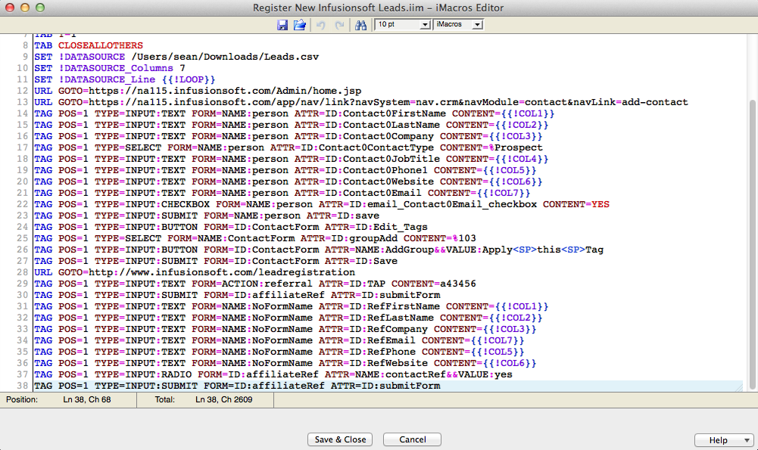Click Contact0Company on line 16

coord(388,136)
